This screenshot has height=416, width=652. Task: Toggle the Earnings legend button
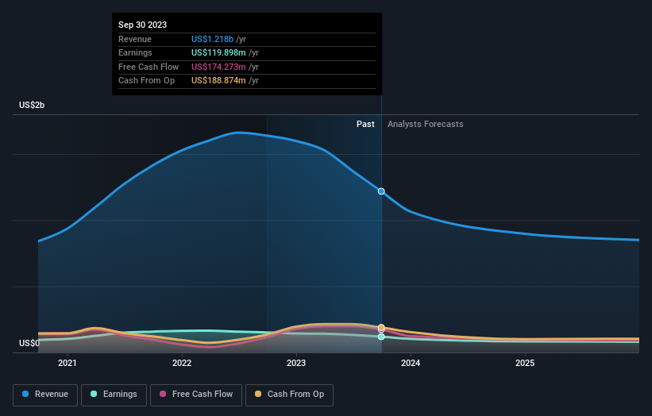click(114, 395)
